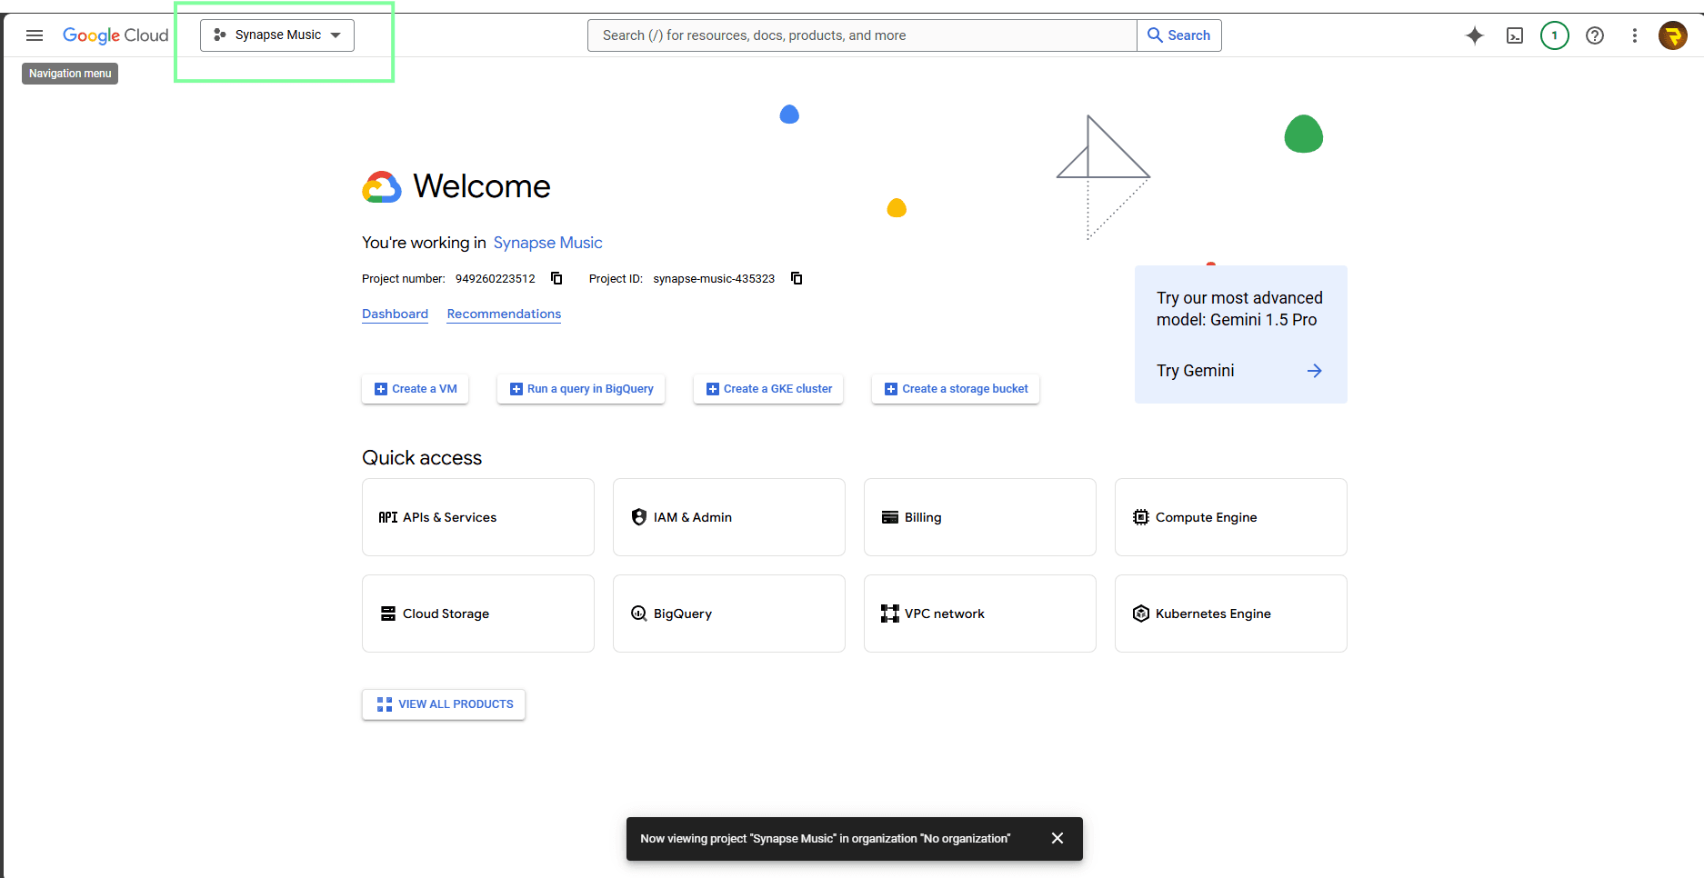Click the VIEW ALL PRODUCTS button
The height and width of the screenshot is (878, 1704).
point(444,704)
